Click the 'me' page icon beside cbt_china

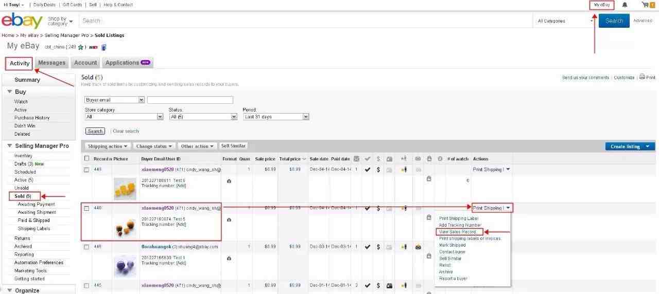tap(93, 47)
